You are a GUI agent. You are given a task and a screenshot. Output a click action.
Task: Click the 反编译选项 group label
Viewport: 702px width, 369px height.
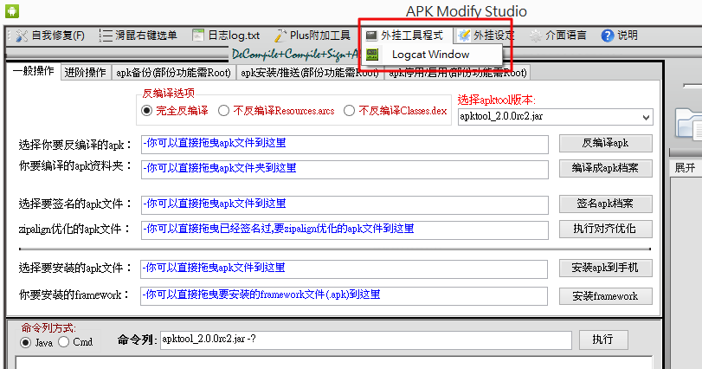168,94
